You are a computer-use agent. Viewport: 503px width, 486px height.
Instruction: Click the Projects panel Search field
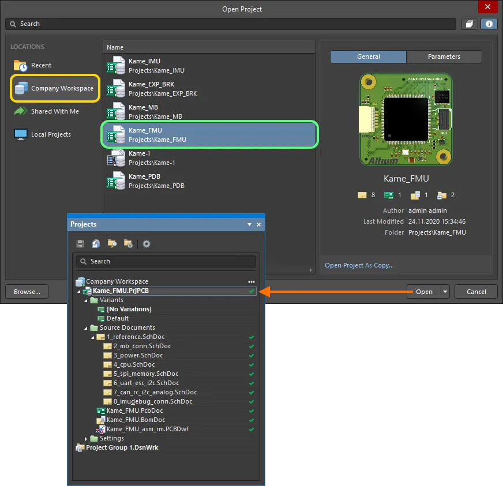tap(166, 261)
